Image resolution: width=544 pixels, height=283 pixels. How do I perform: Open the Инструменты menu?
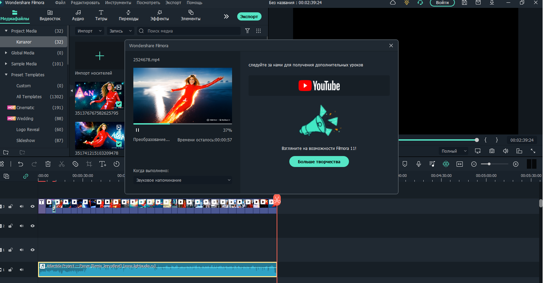pyautogui.click(x=118, y=3)
